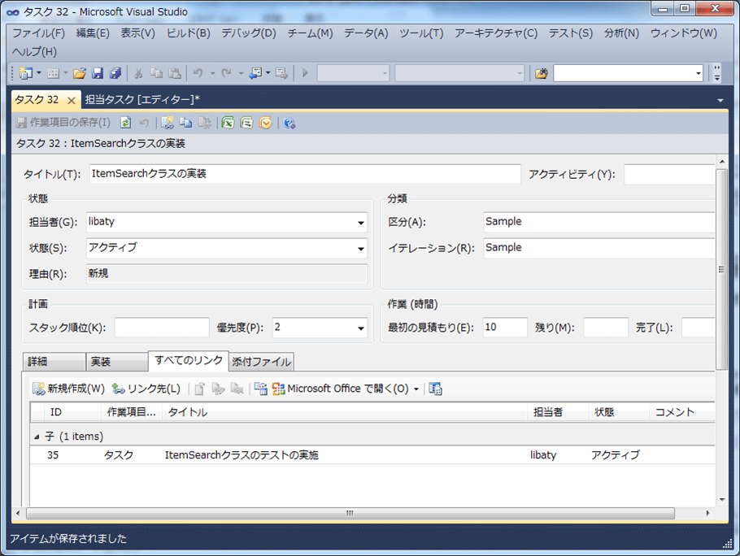The height and width of the screenshot is (556, 740).
Task: Open Microsoft Office で開く dropdown arrow
Action: [416, 389]
